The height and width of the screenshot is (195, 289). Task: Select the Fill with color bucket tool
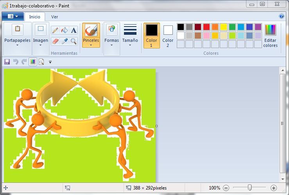pos(65,30)
